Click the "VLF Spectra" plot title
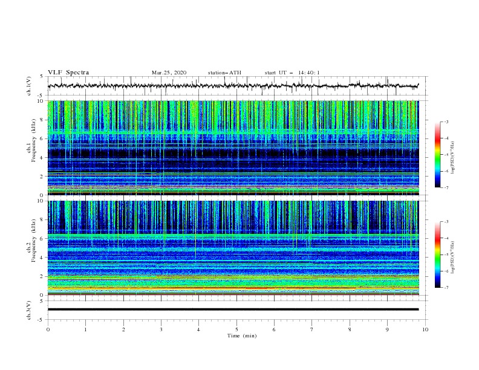 click(68, 73)
